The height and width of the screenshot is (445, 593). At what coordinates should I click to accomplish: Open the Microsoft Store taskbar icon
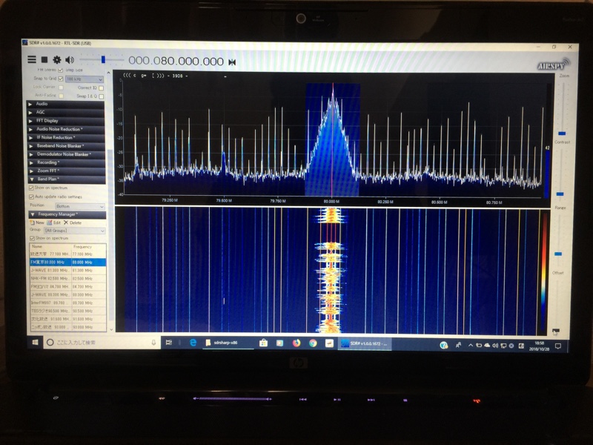[263, 343]
